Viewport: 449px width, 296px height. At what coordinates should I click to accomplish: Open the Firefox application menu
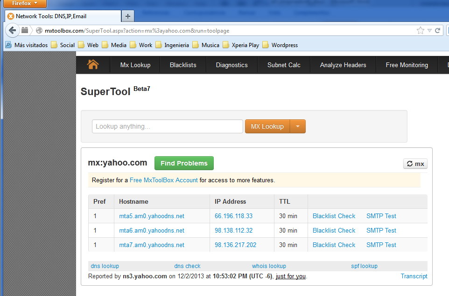[x=25, y=3]
